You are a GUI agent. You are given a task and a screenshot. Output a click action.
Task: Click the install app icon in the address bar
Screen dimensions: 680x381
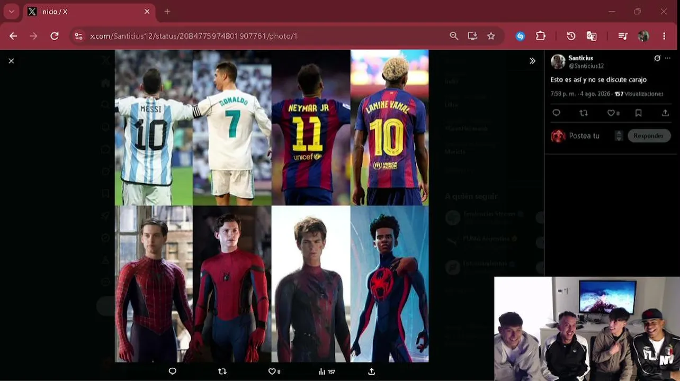[x=472, y=36]
